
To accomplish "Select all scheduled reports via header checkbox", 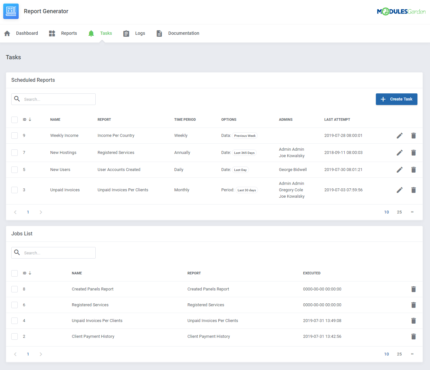I will (14, 119).
